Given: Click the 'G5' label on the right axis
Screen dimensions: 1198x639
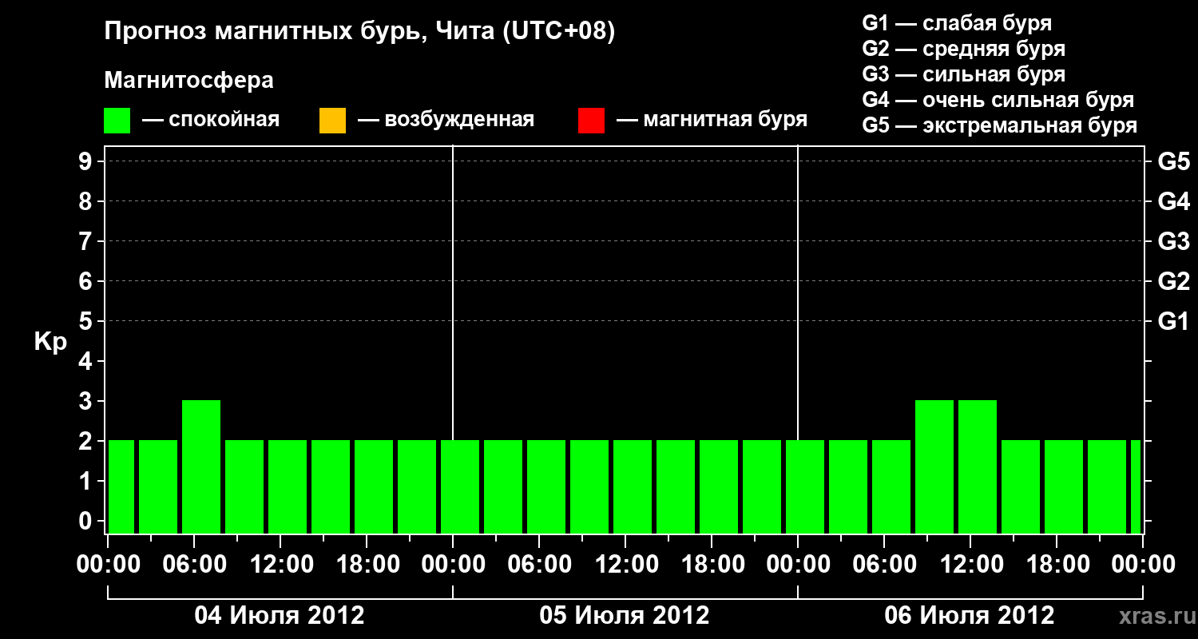Looking at the screenshot, I should pos(1173,162).
